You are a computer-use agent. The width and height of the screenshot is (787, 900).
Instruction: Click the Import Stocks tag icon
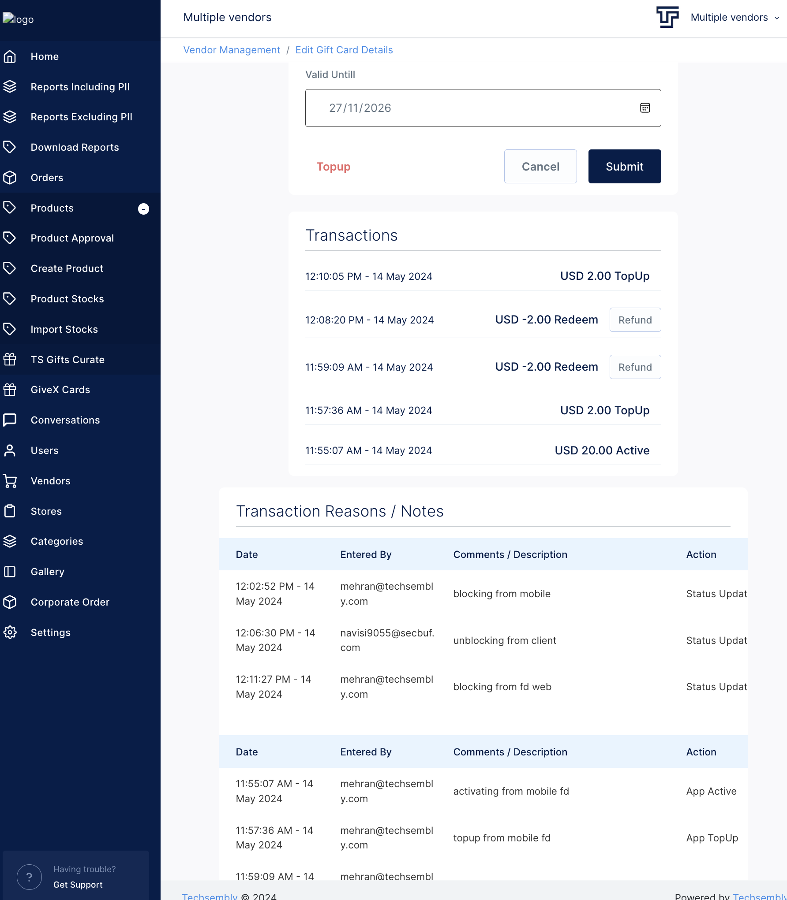pos(10,329)
